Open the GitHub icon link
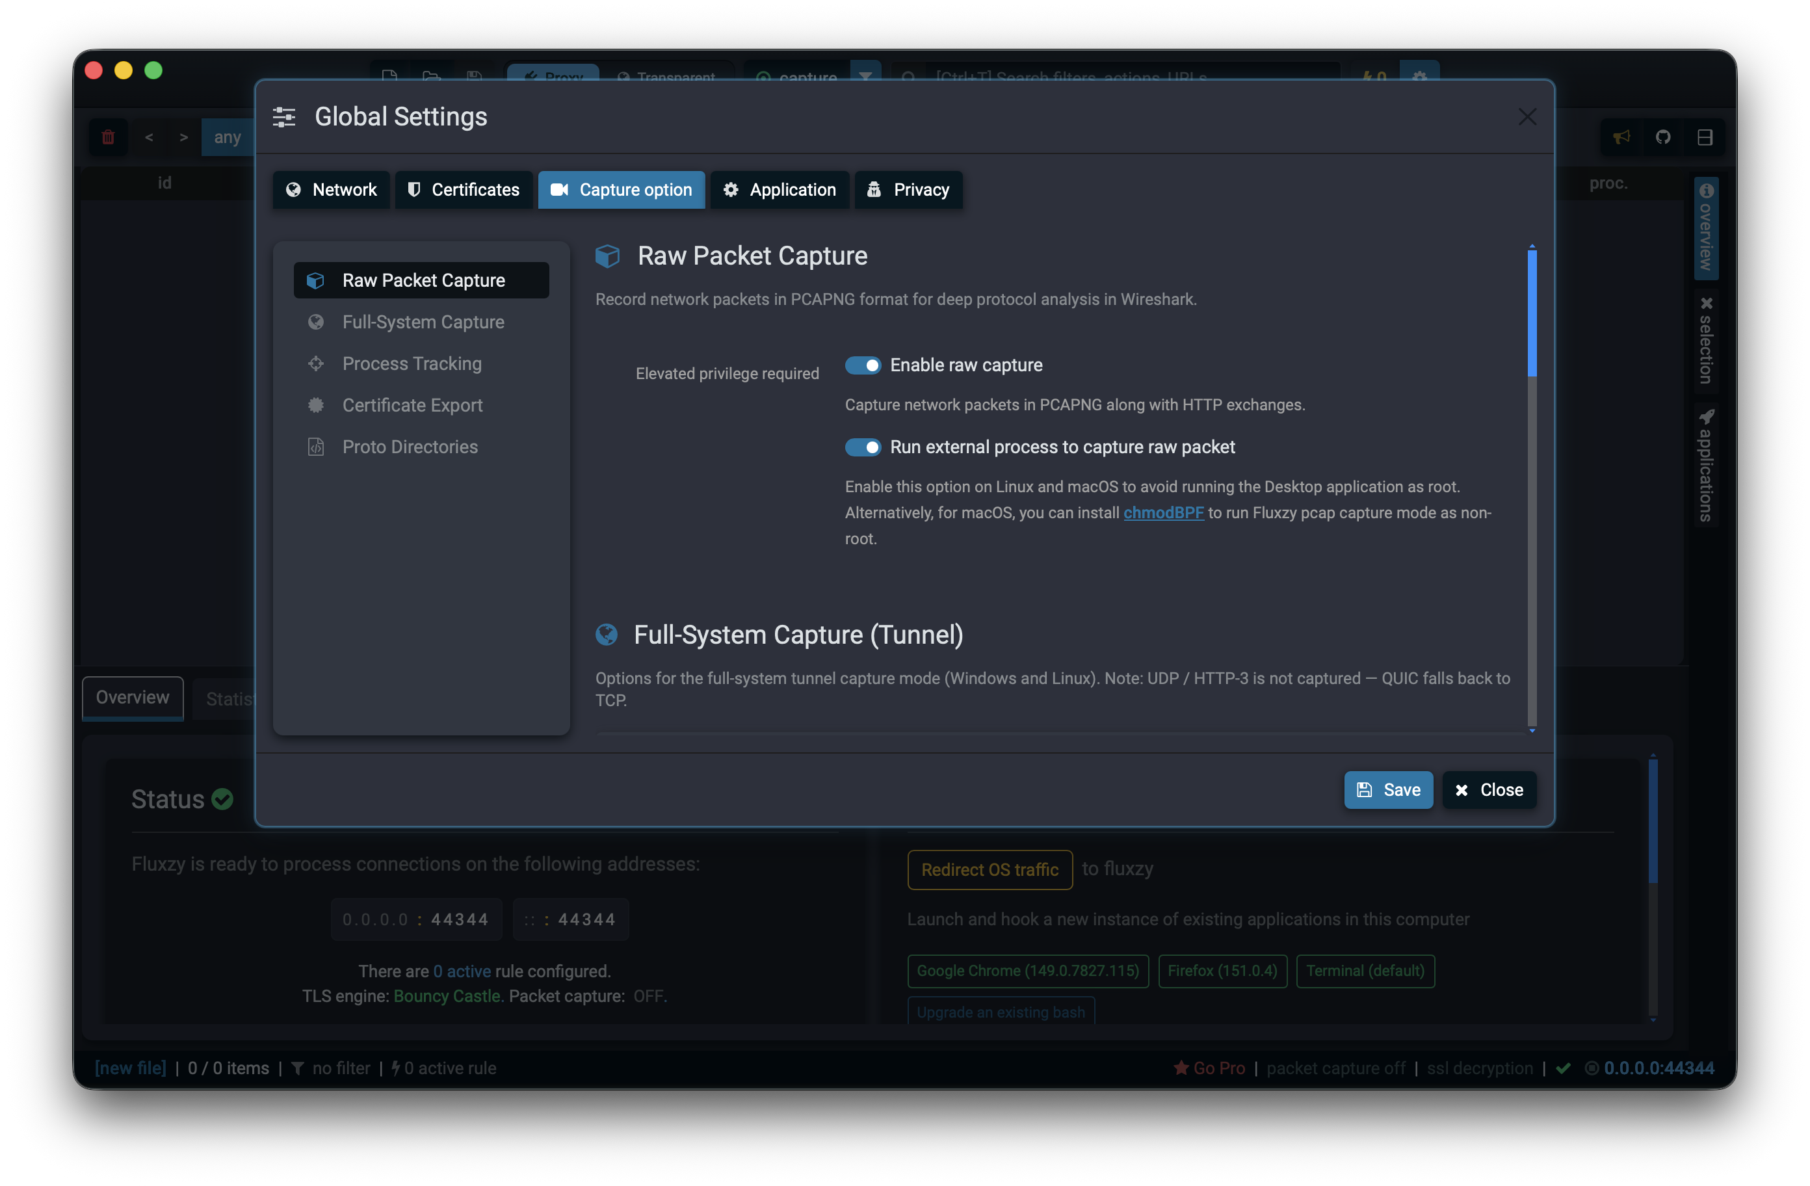This screenshot has width=1810, height=1186. pos(1662,137)
